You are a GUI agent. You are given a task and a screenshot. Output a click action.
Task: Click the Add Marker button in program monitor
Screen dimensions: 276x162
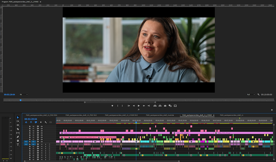tap(112, 106)
